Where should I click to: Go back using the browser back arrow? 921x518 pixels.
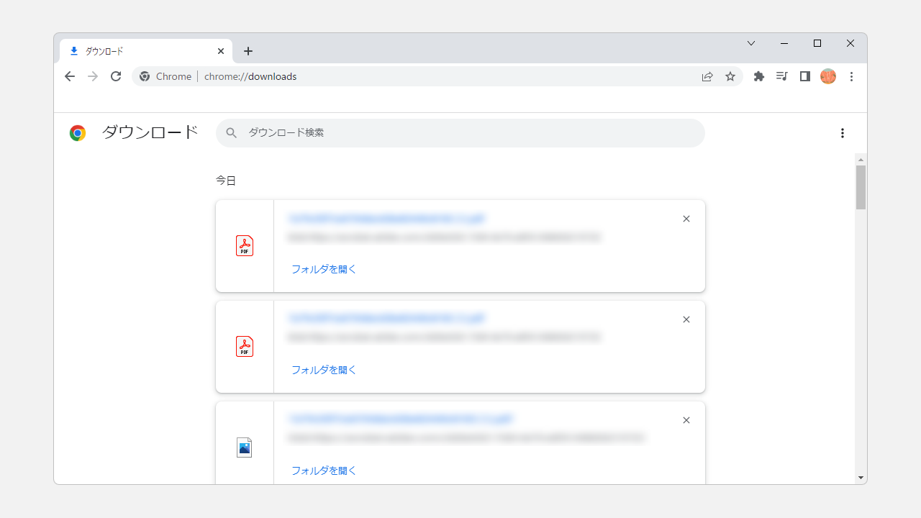pyautogui.click(x=69, y=76)
